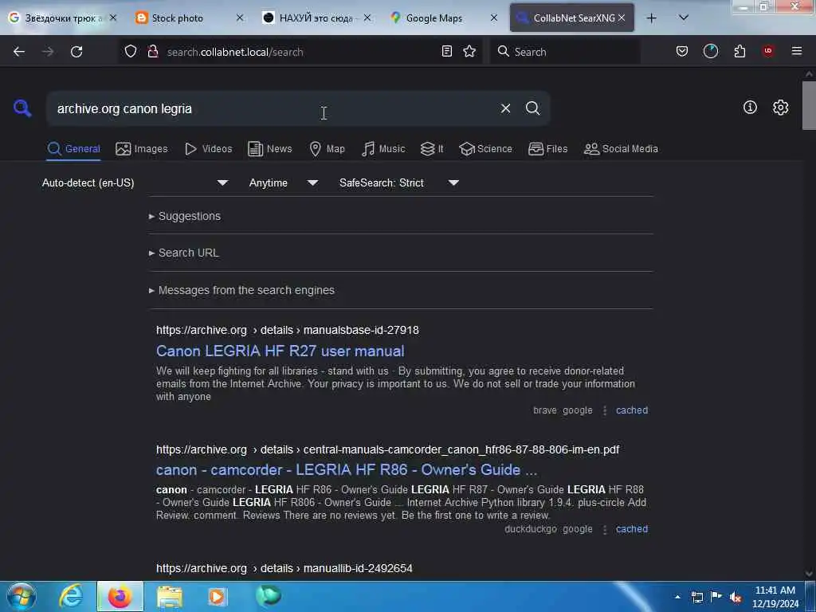Image resolution: width=816 pixels, height=612 pixels.
Task: Open cached copy of R86 guide
Action: [632, 529]
